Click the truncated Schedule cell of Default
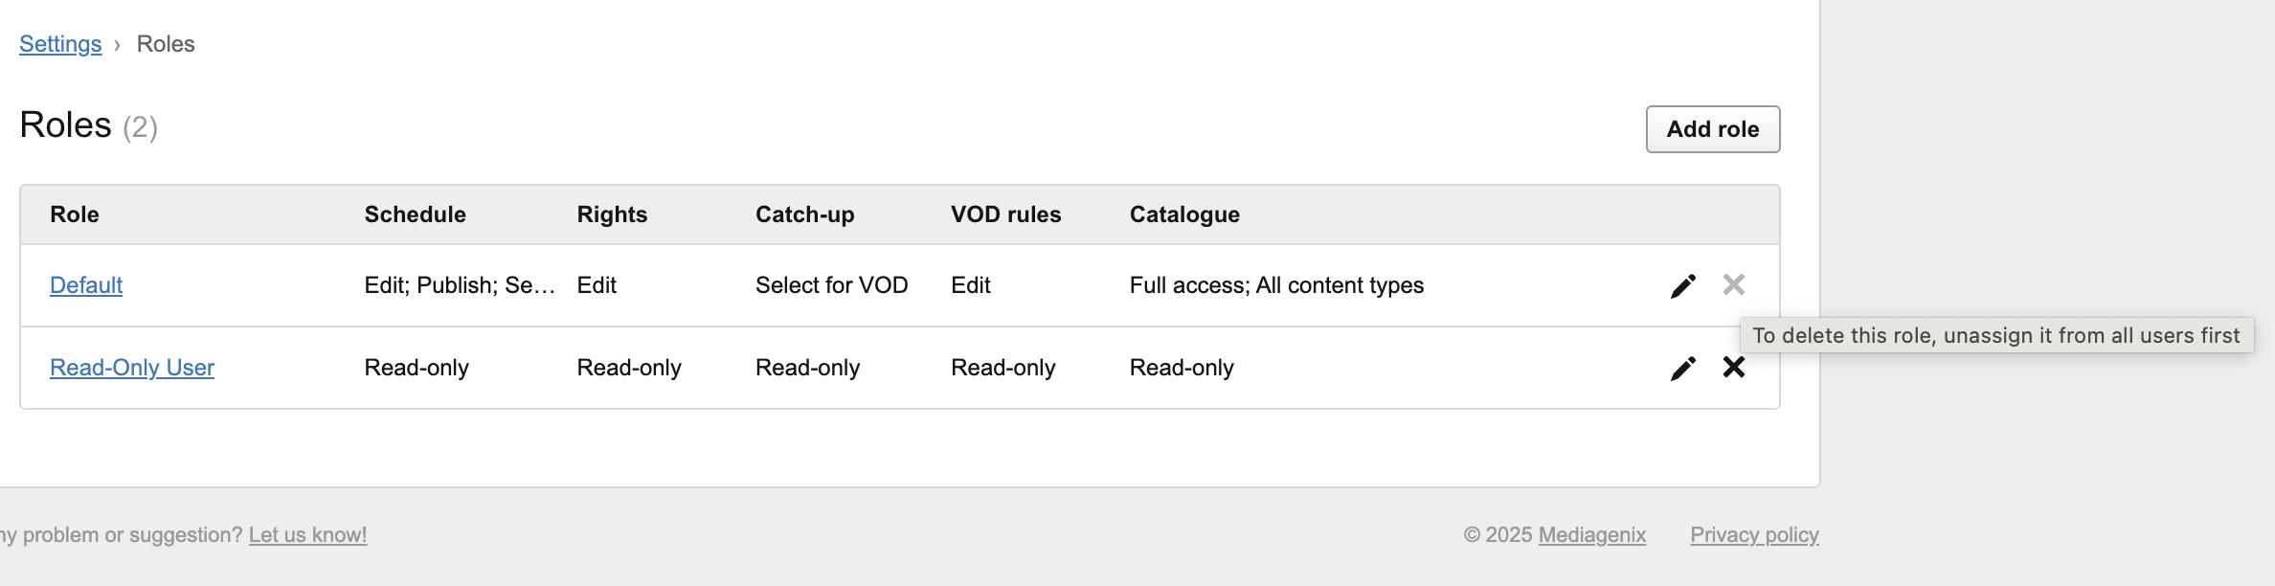Viewport: 2275px width, 586px height. [460, 285]
